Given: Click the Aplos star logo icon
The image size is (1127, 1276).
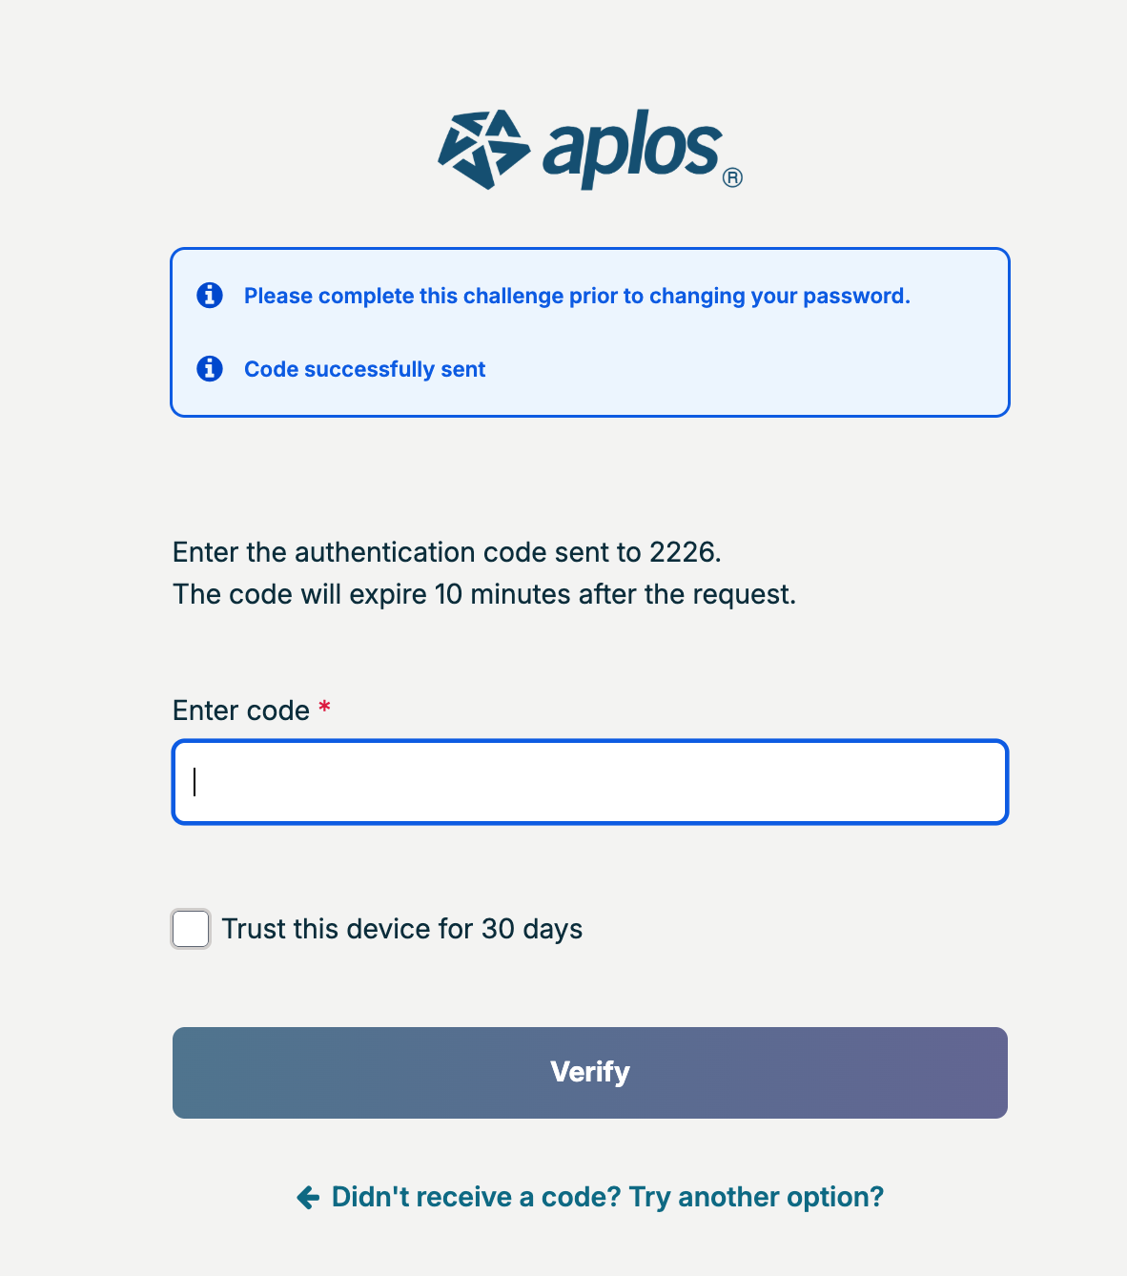Looking at the screenshot, I should (x=483, y=150).
